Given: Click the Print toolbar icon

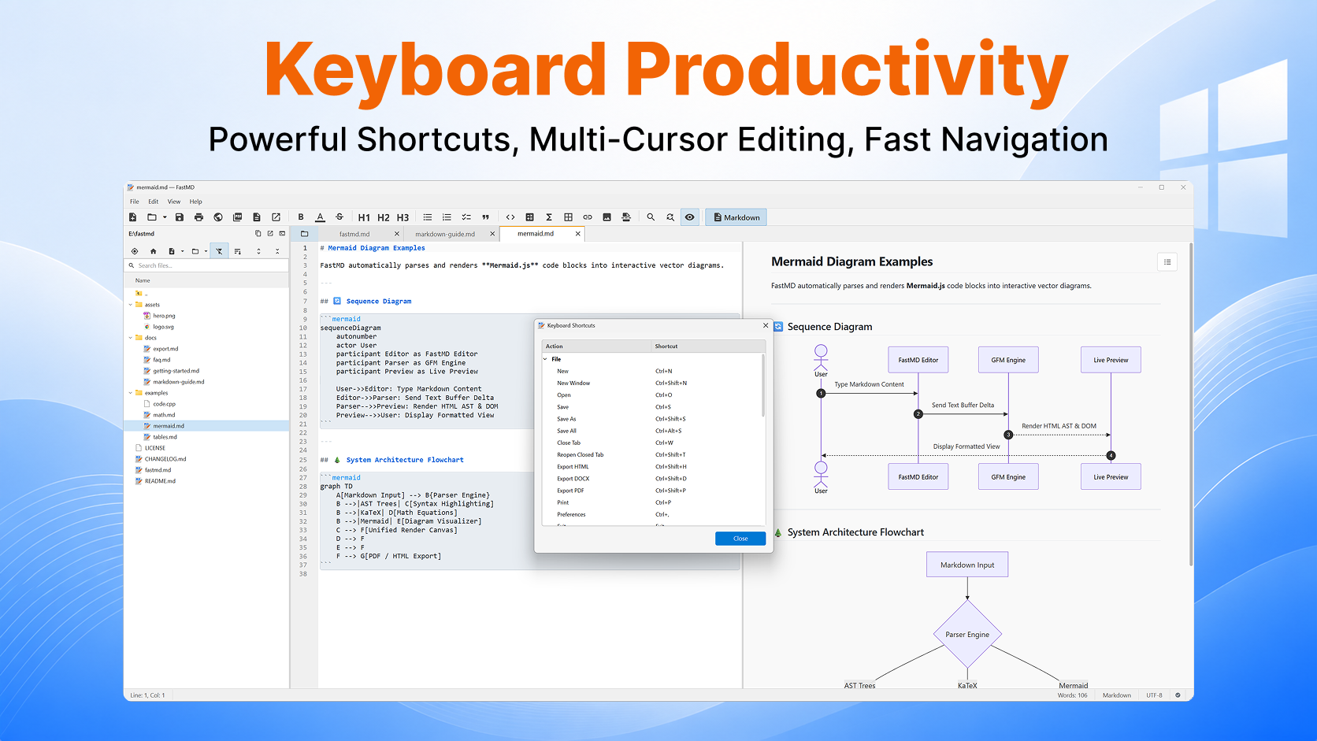Looking at the screenshot, I should [198, 217].
